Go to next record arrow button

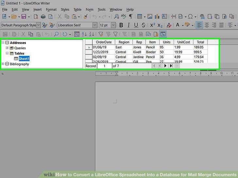pyautogui.click(x=165, y=66)
